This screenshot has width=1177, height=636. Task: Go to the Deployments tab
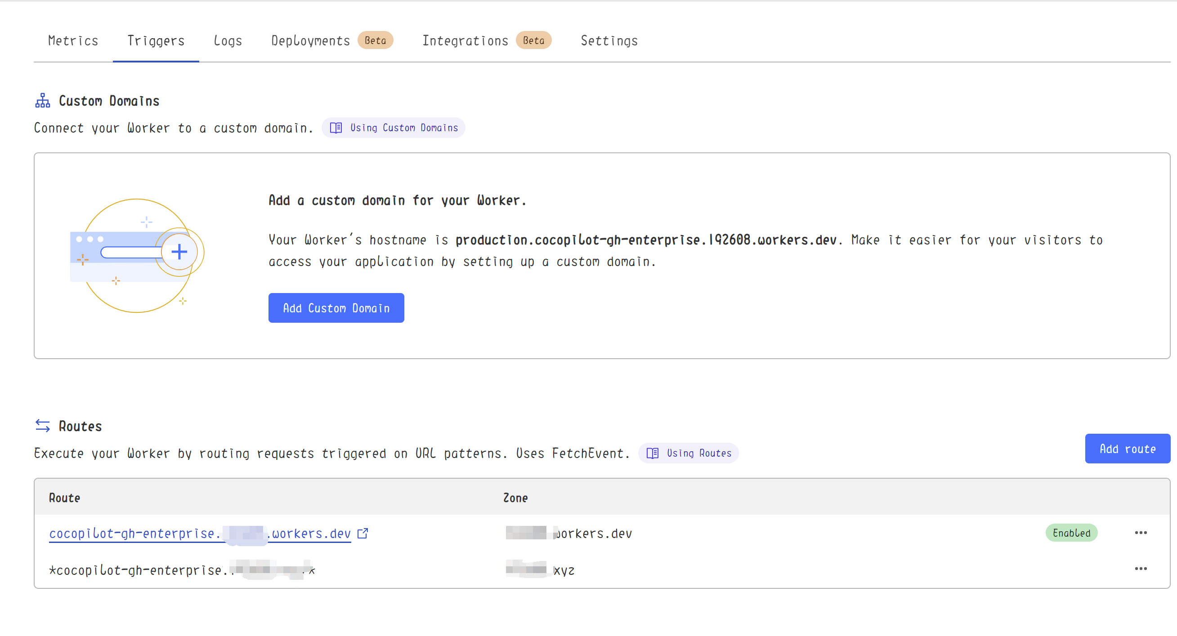[x=310, y=40]
